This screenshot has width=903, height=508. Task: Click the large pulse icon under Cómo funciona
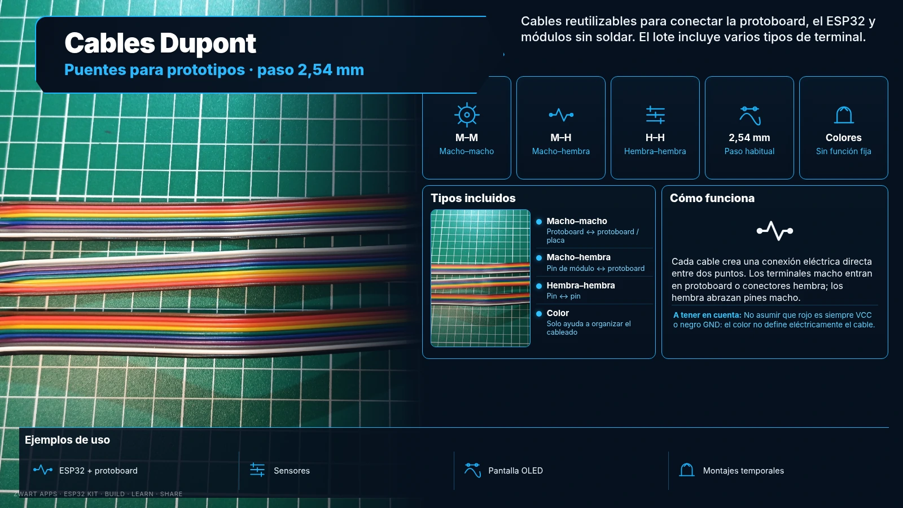[x=775, y=230]
